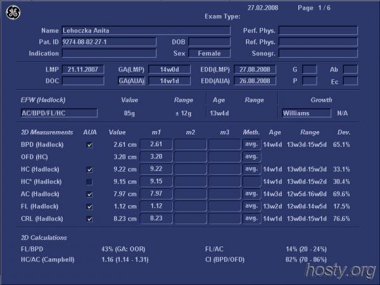Viewport: 380px width, 285px height.
Task: Click the G gravida field
Action: coord(310,70)
